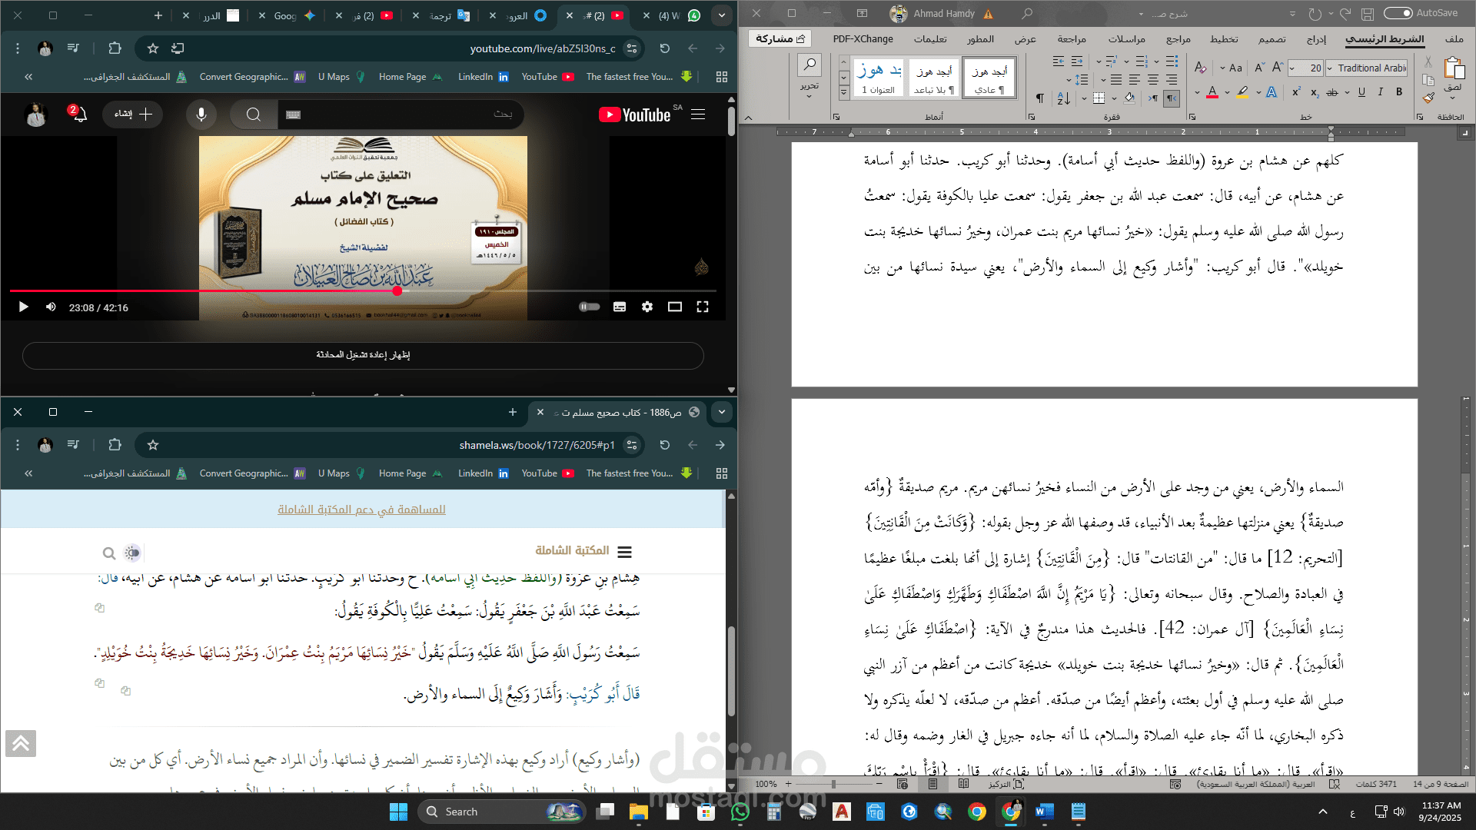Select Print Layout view in status bar
Viewport: 1476px width, 830px height.
point(932,784)
